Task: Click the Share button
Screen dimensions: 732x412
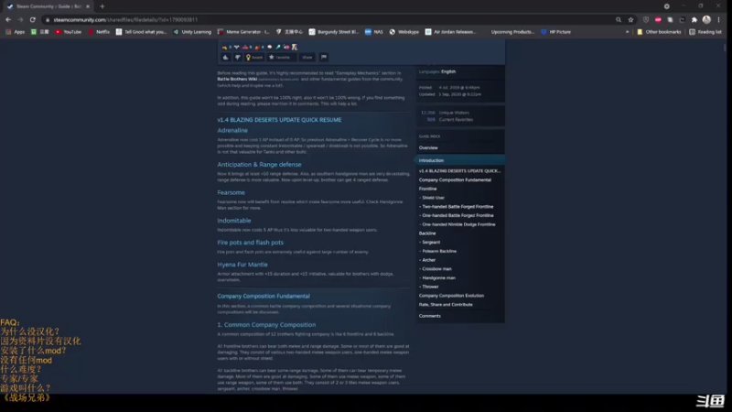Action: pos(307,58)
